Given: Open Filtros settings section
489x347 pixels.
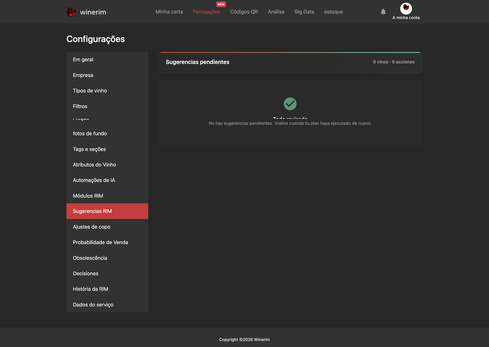Looking at the screenshot, I should (107, 106).
